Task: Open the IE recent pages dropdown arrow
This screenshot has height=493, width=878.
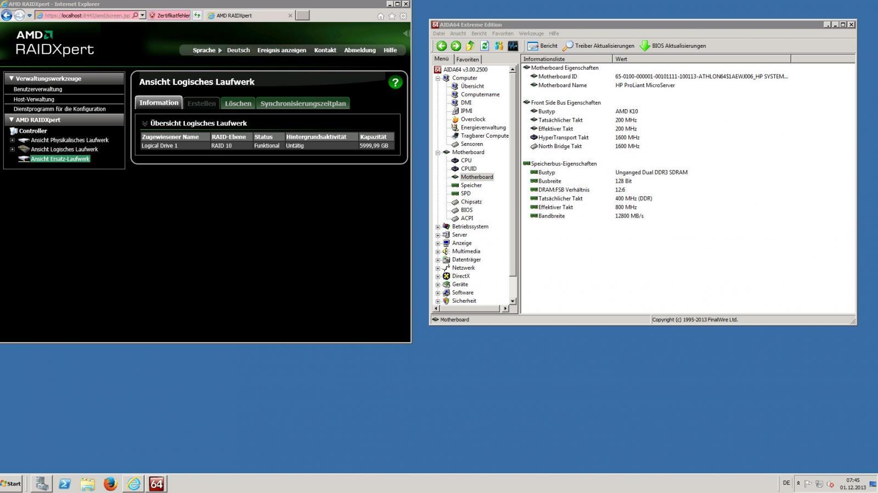Action: click(x=30, y=15)
